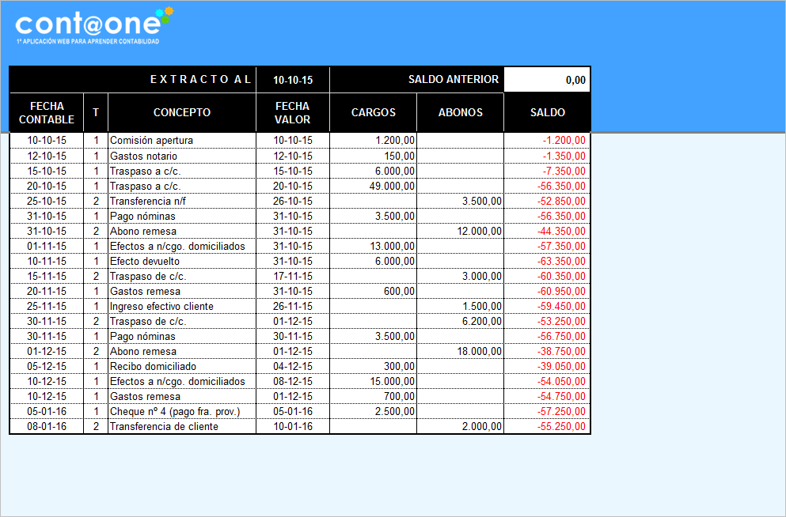Select the Comisión apertura concept cell
The height and width of the screenshot is (517, 786).
tap(182, 141)
